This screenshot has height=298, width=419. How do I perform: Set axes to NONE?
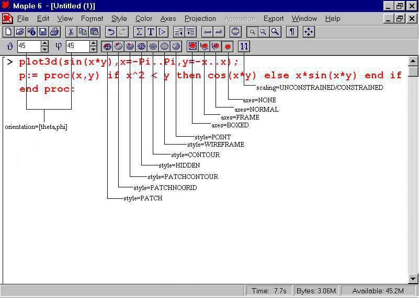tap(228, 46)
